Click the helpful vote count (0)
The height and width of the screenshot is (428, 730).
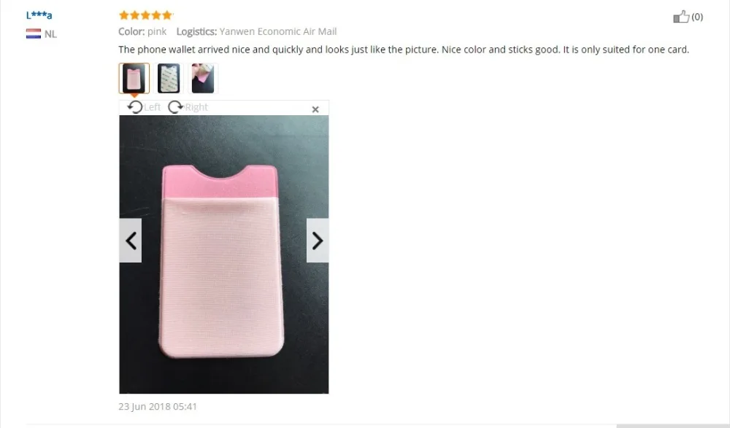(697, 17)
